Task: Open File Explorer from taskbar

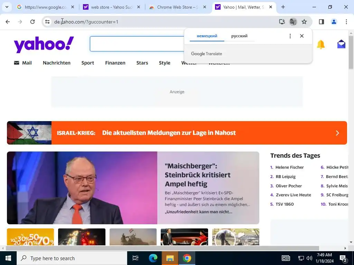Action: tap(170, 258)
